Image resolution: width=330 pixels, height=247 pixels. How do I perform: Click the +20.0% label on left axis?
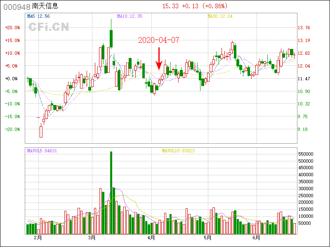point(12,28)
